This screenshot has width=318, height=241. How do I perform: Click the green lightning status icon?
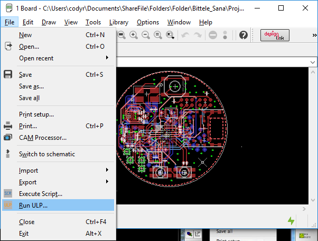(291, 220)
